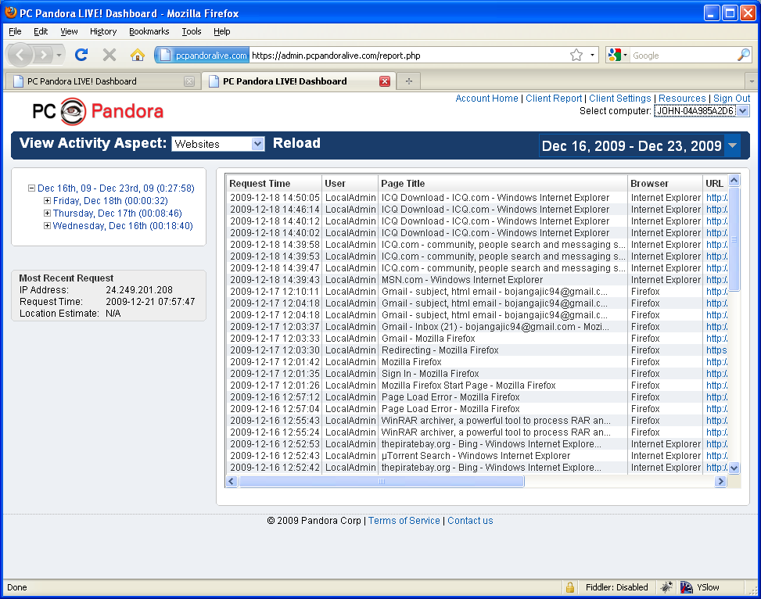Open the Bookmarks menu
This screenshot has height=599, width=761.
pos(149,31)
